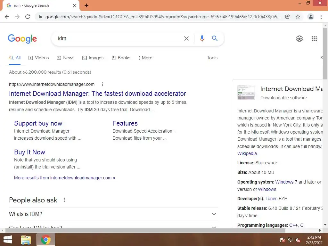Click the Action Center flag tray icon

click(x=283, y=240)
